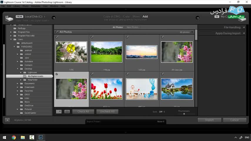Select the Documents folder
This screenshot has width=251, height=141.
[x=29, y=83]
